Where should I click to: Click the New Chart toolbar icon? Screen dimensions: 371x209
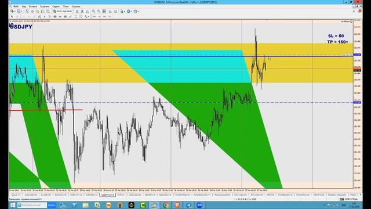tap(12, 12)
